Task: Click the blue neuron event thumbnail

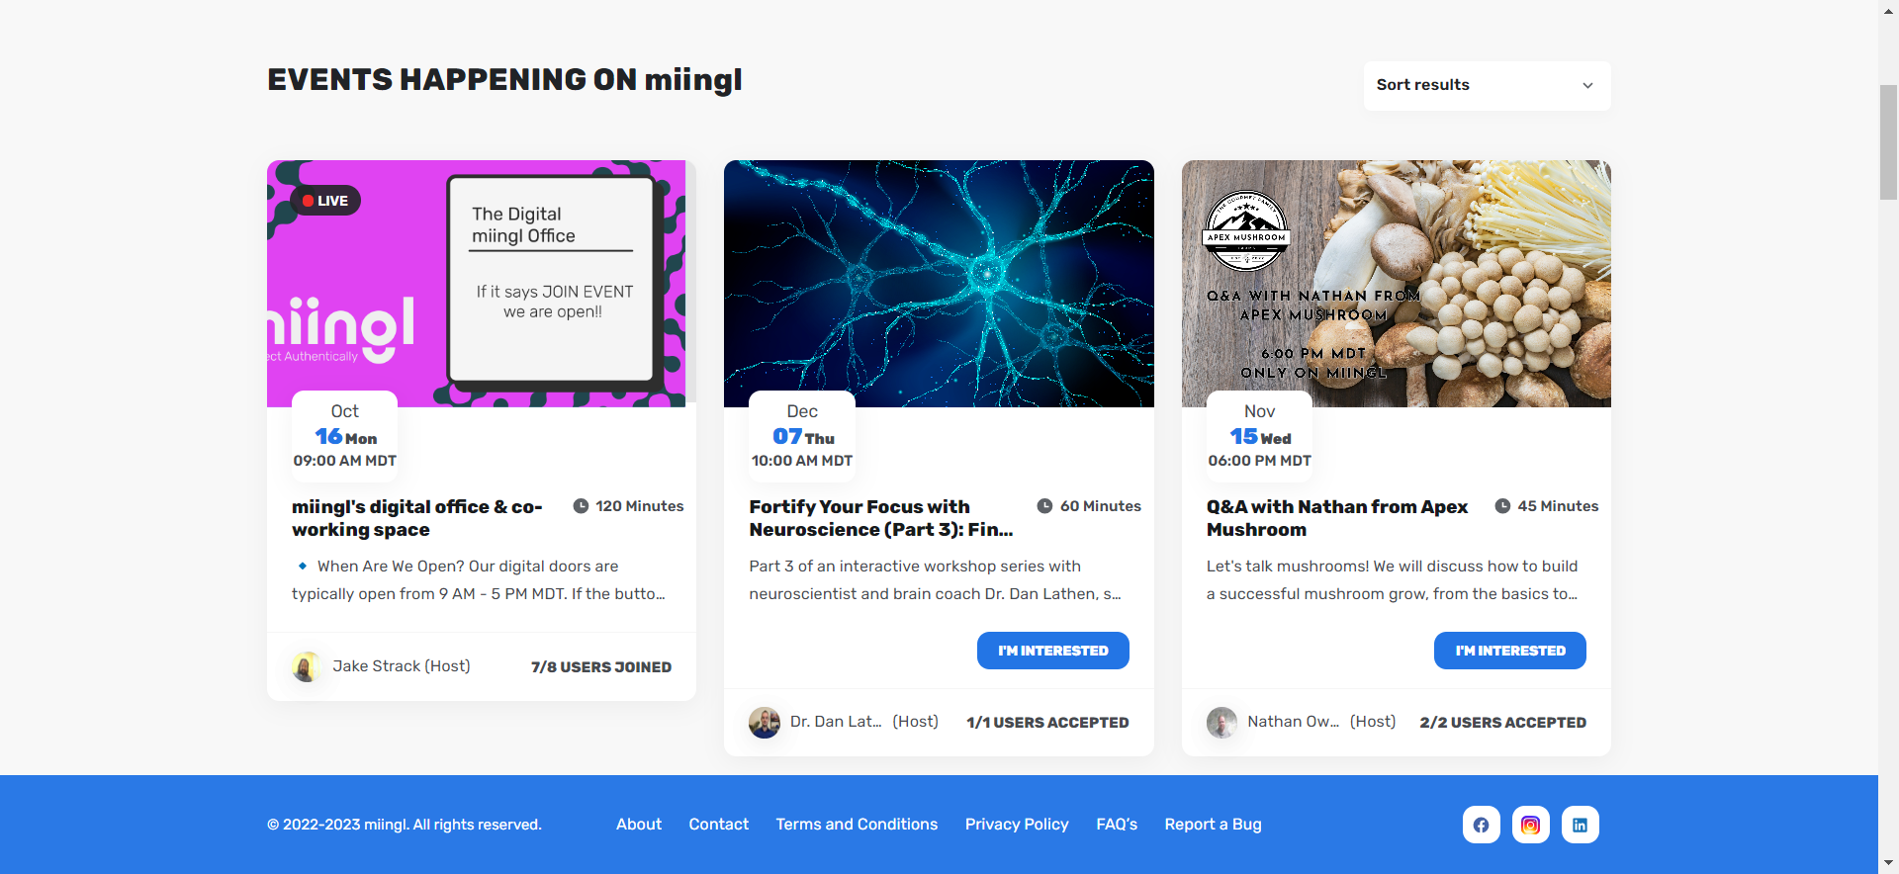Action: coord(939,284)
